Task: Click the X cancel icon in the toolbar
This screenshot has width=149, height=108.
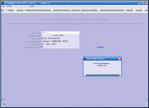Action: click(x=143, y=10)
